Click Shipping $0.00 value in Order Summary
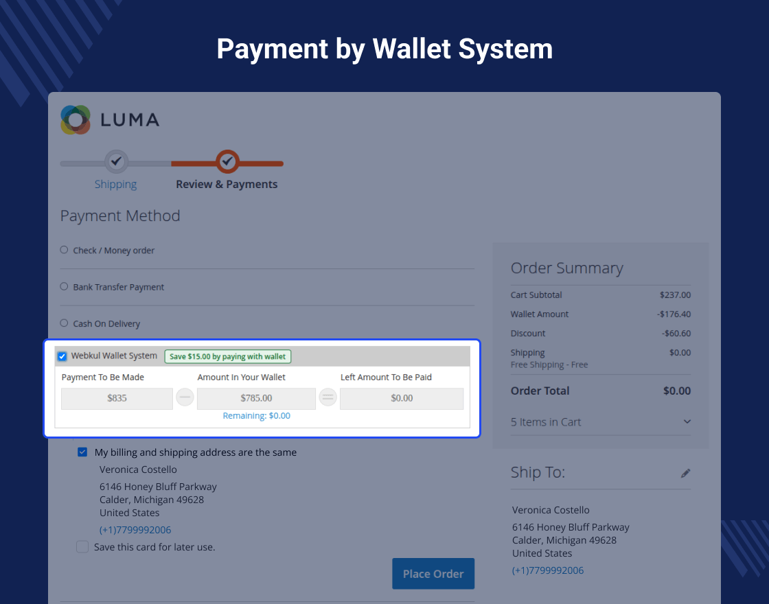 pyautogui.click(x=680, y=353)
